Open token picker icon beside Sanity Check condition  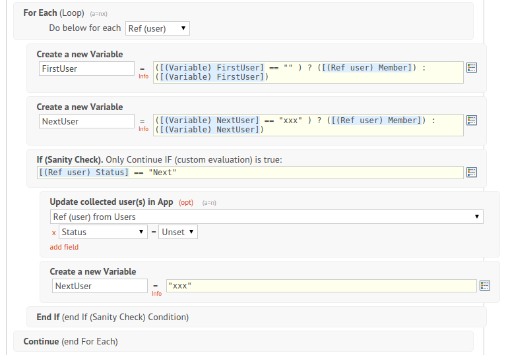coord(472,172)
